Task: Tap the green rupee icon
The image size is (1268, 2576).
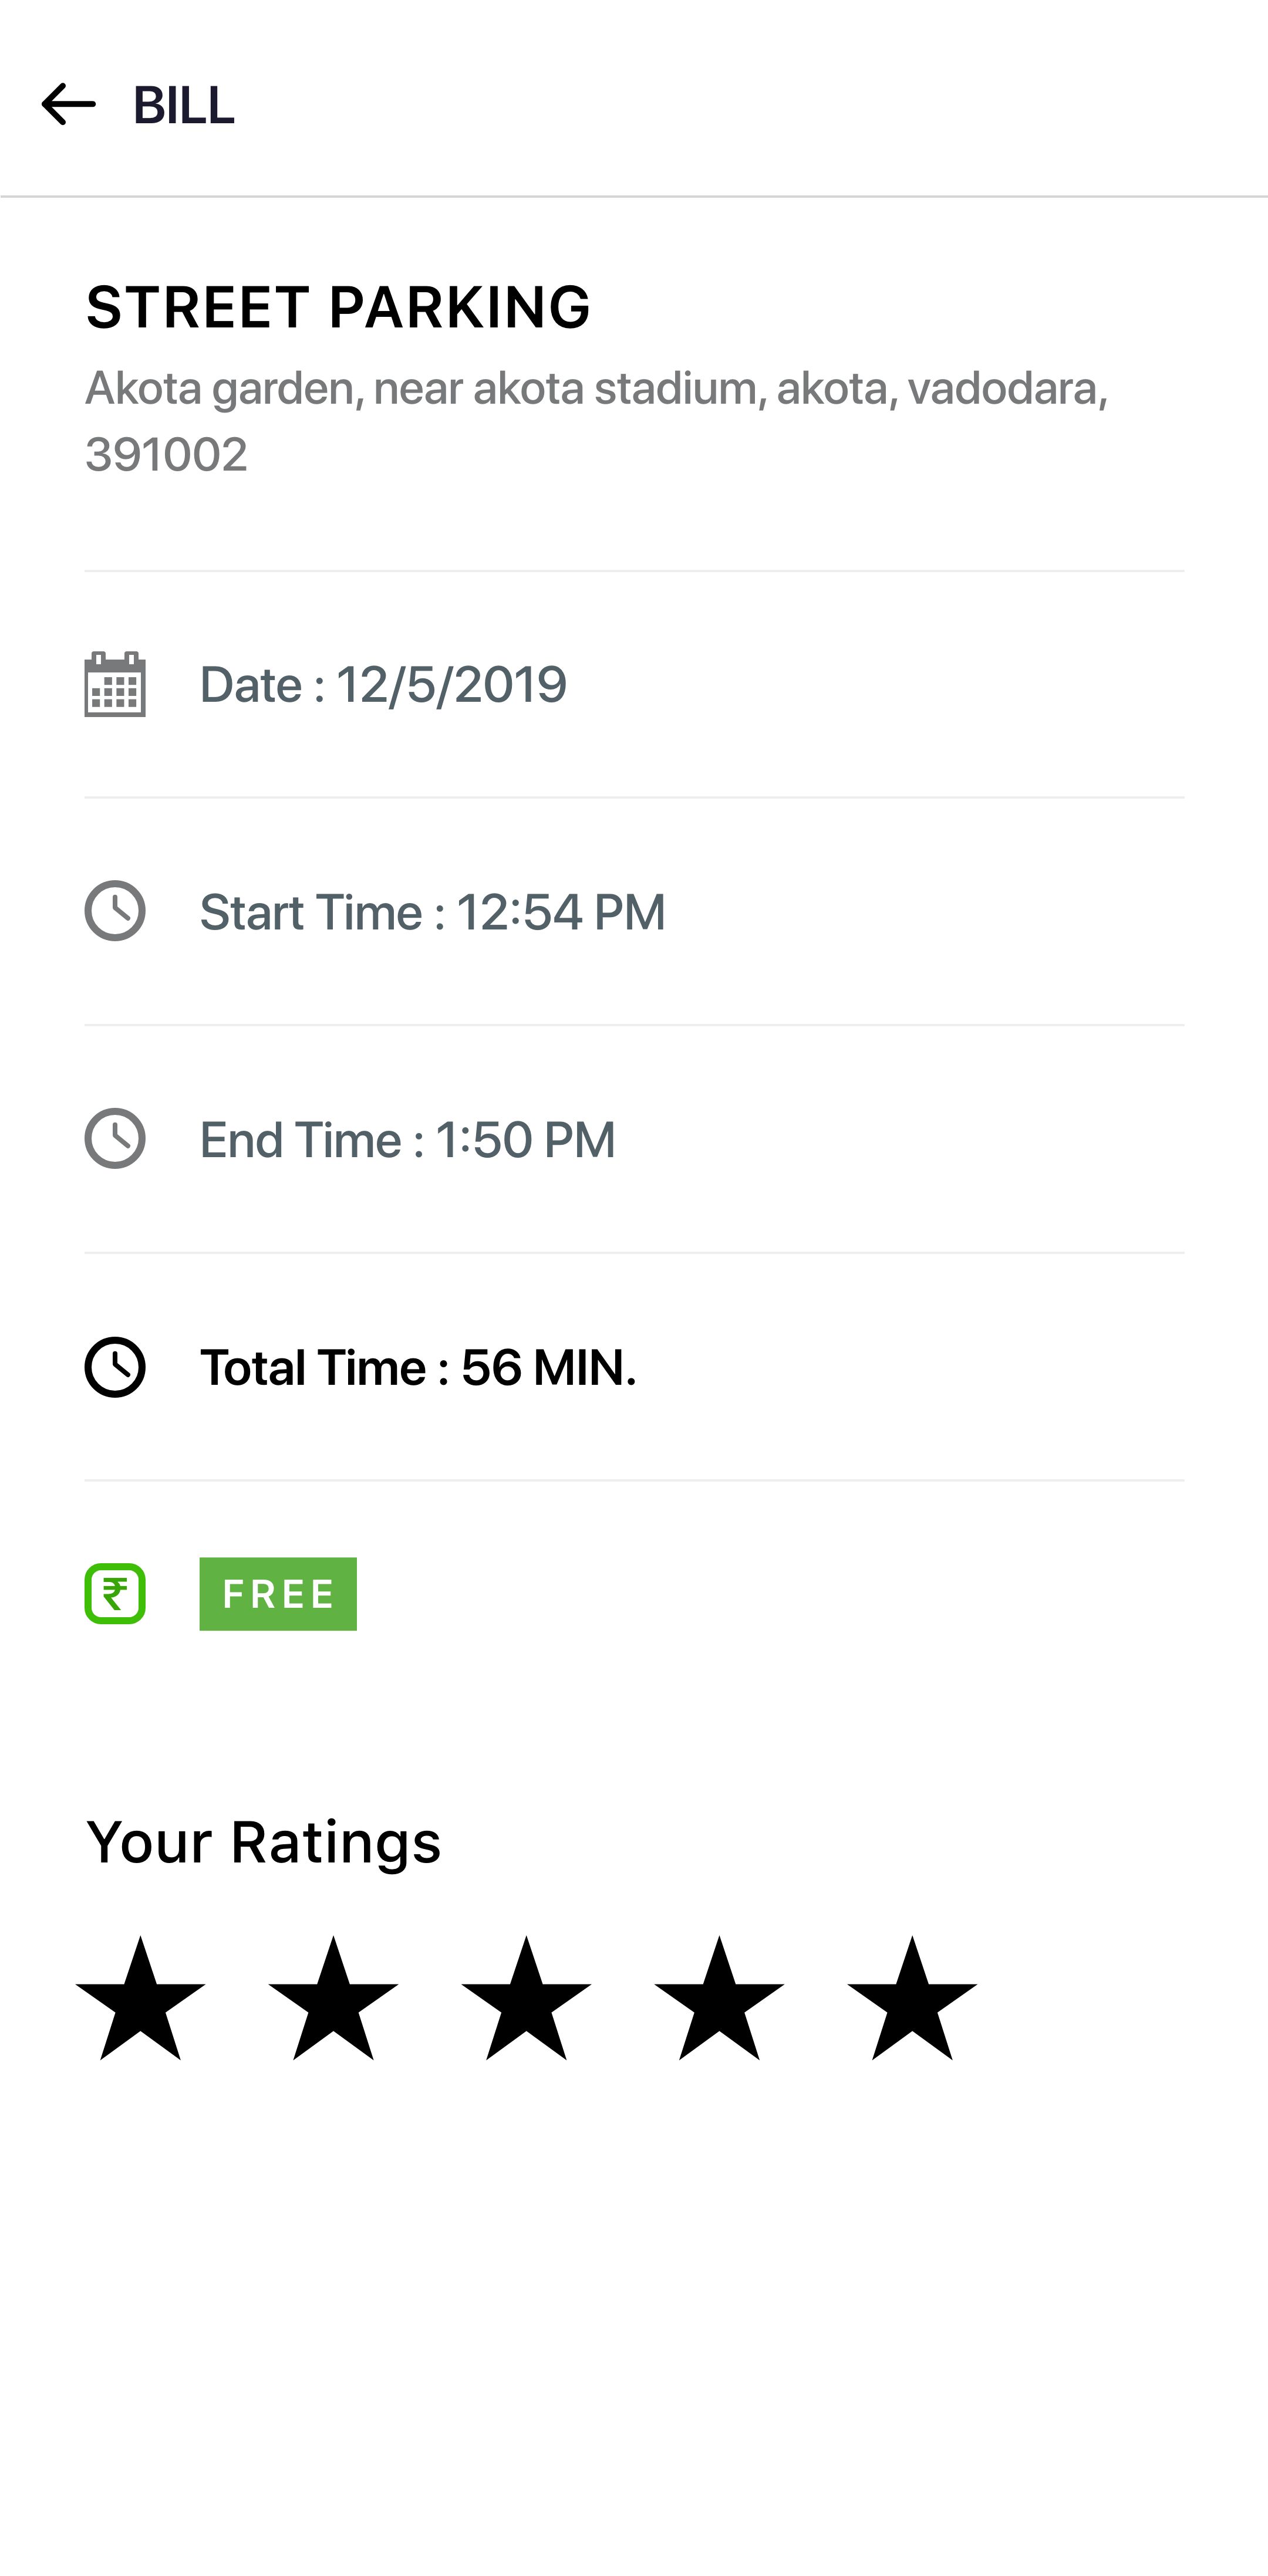Action: click(115, 1593)
